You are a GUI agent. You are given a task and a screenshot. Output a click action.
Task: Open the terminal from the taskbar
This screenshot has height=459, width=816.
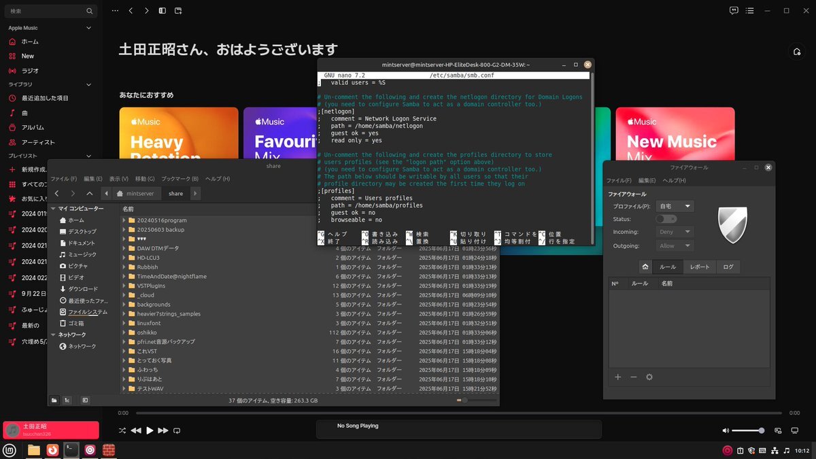click(x=71, y=450)
